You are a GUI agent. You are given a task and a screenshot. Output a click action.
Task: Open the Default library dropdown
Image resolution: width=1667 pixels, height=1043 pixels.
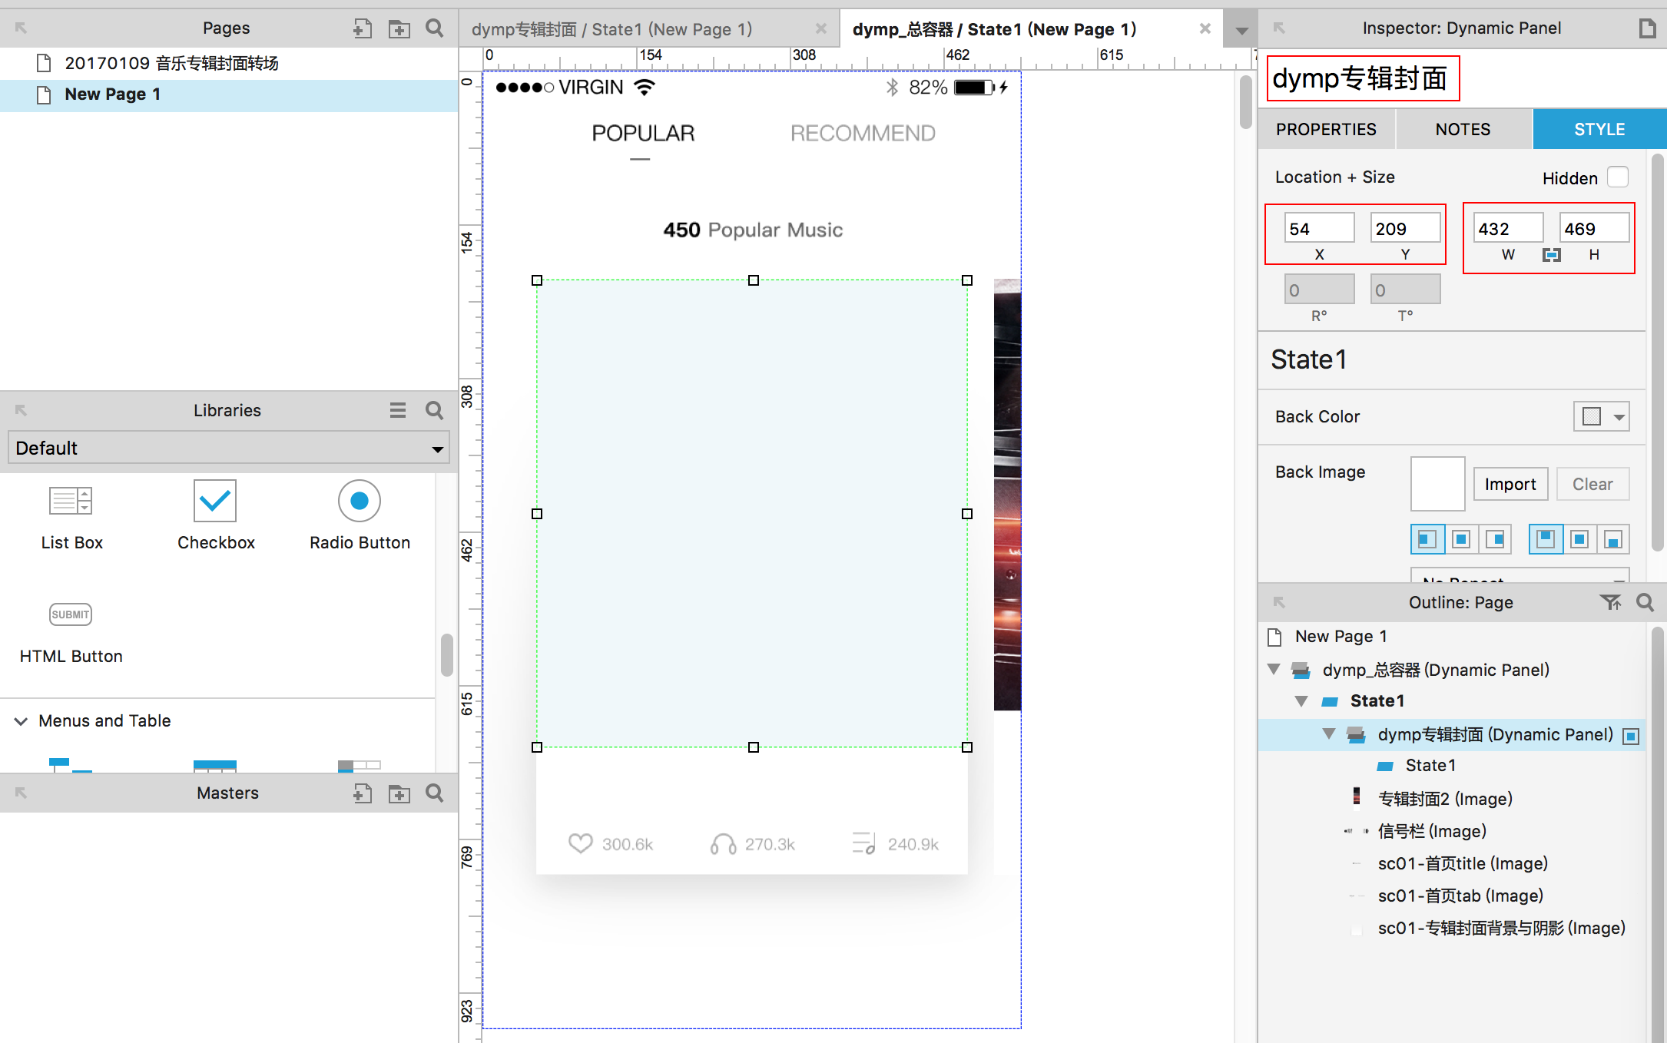[x=228, y=448]
